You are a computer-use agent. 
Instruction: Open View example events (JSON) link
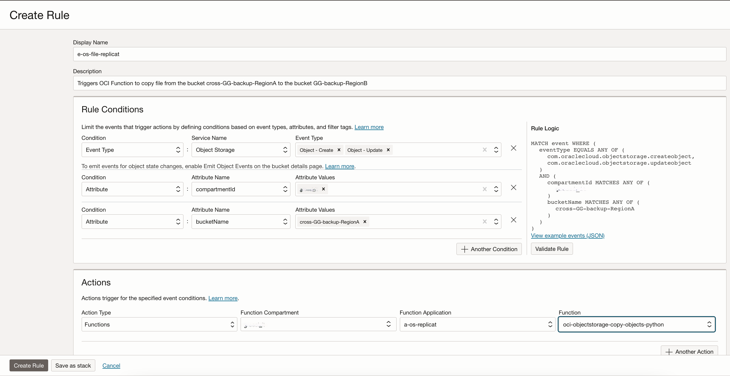point(567,235)
